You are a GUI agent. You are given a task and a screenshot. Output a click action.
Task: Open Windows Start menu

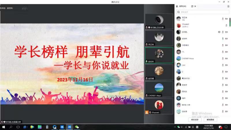point(3,127)
